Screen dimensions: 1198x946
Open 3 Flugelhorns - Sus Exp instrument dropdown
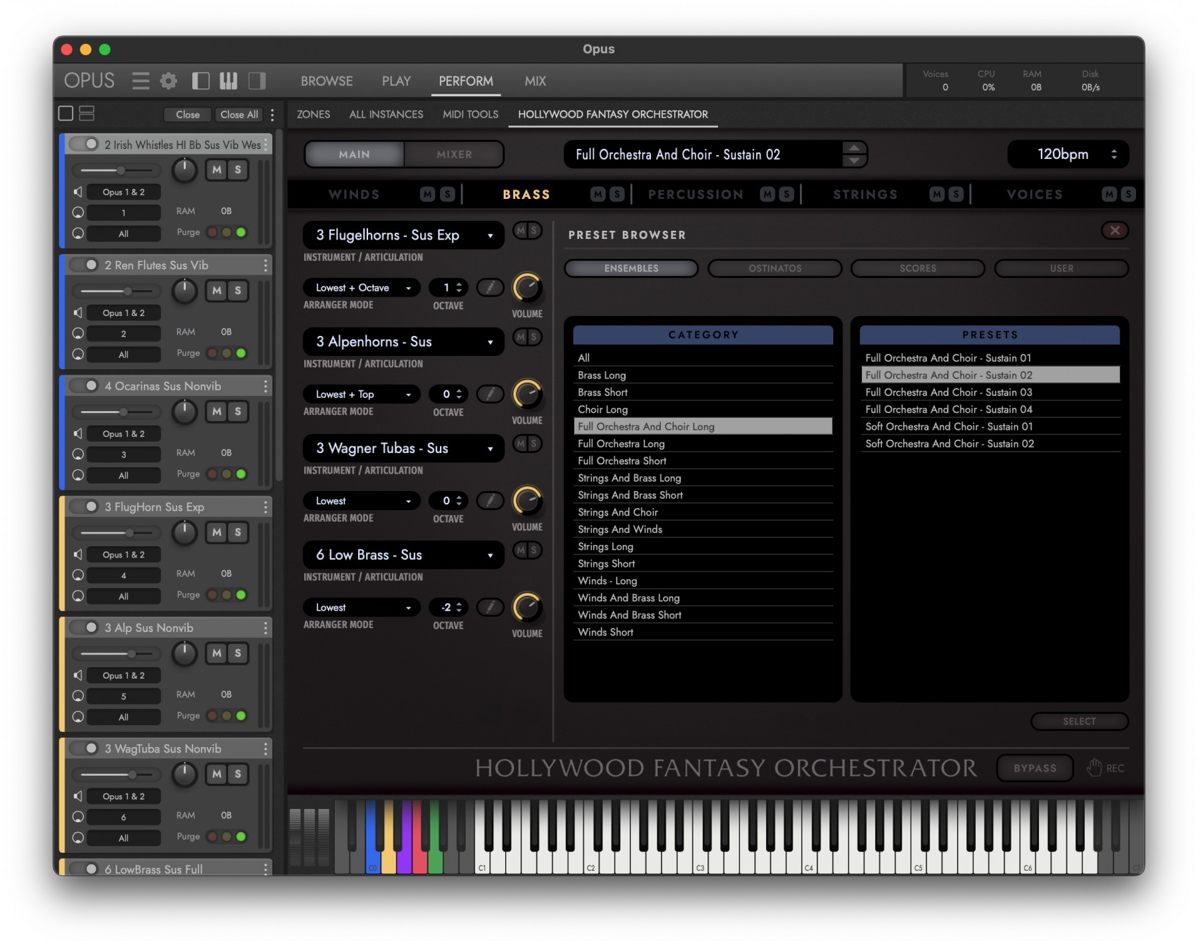tap(403, 236)
